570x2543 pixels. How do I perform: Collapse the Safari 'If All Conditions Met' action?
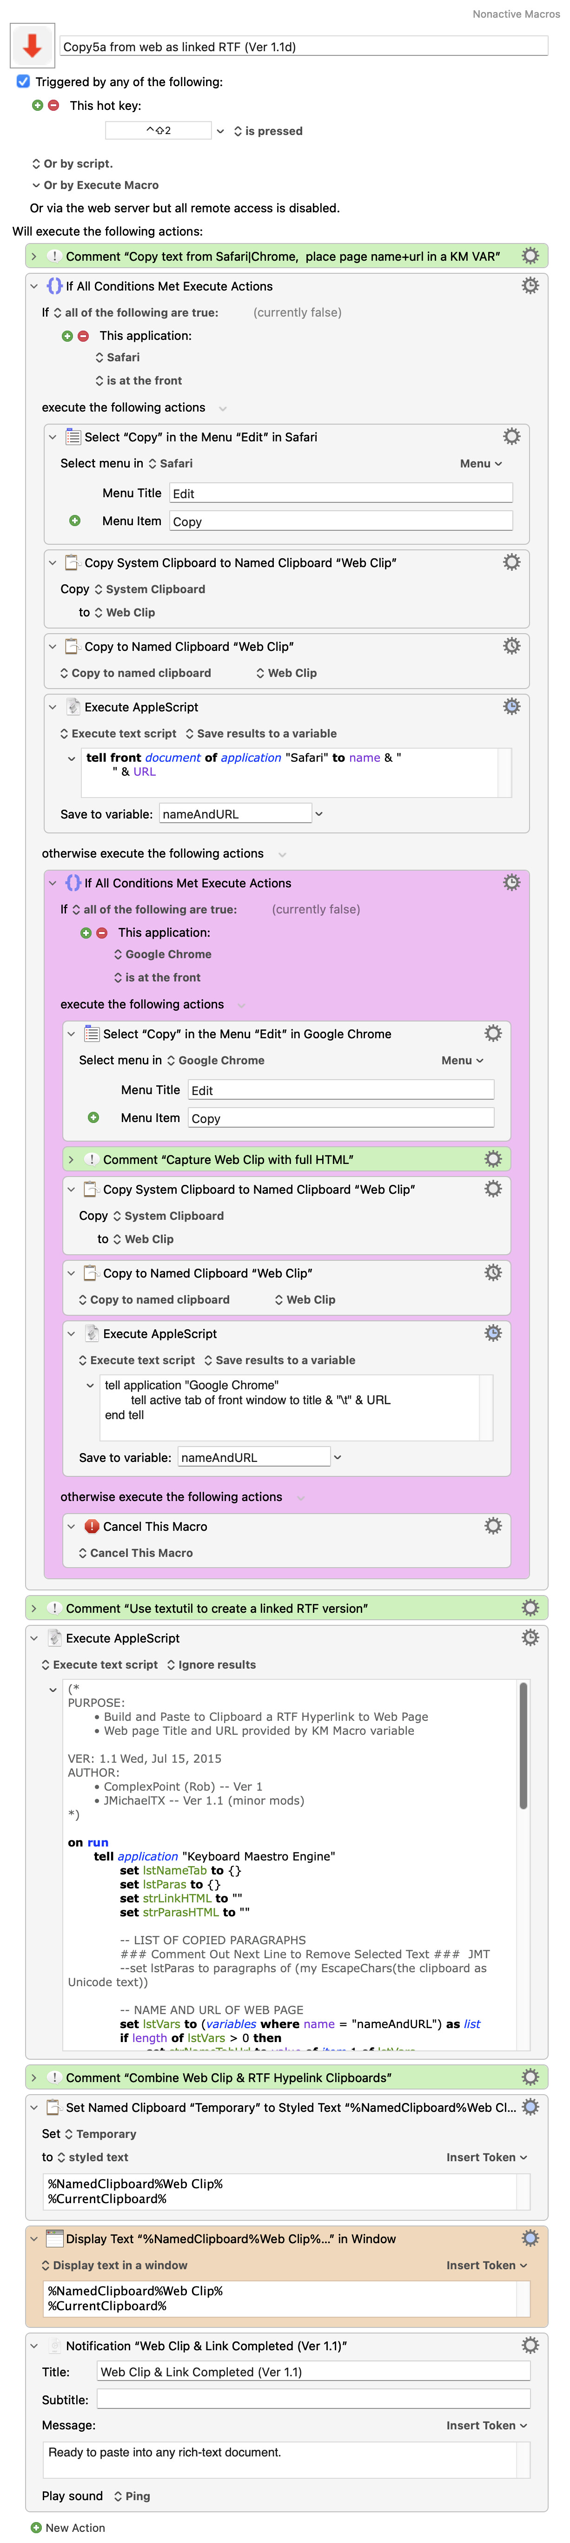[33, 286]
